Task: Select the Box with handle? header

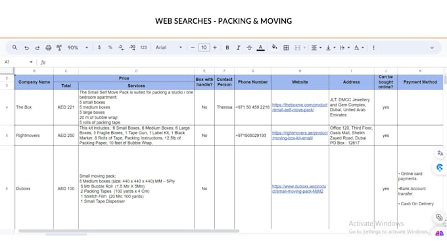Action: click(x=204, y=82)
